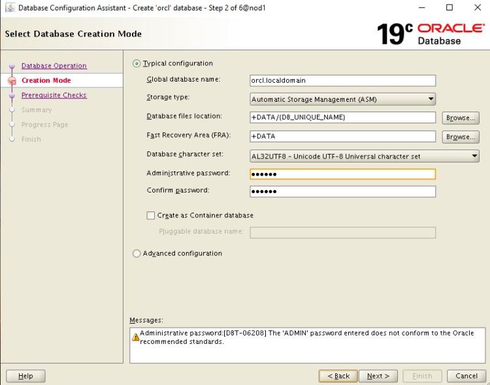This screenshot has width=490, height=385.
Task: Click the Database Operation step bullet
Action: point(12,66)
